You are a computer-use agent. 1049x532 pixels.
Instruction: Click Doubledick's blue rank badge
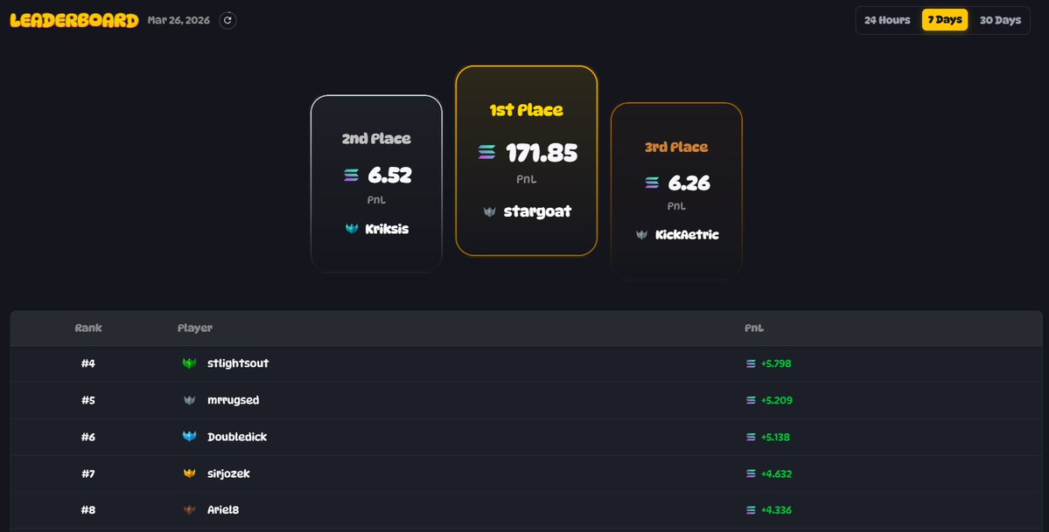189,437
